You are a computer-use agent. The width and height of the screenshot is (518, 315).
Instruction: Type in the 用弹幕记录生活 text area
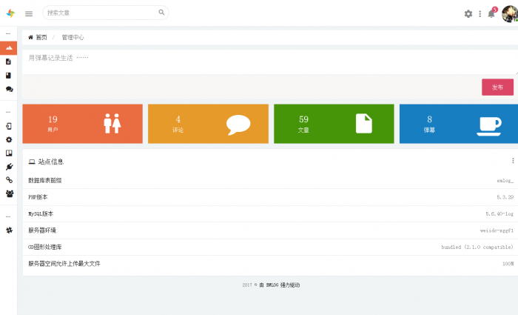point(266,62)
